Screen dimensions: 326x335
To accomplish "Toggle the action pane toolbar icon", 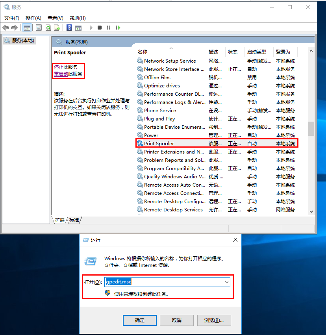I will point(78,28).
